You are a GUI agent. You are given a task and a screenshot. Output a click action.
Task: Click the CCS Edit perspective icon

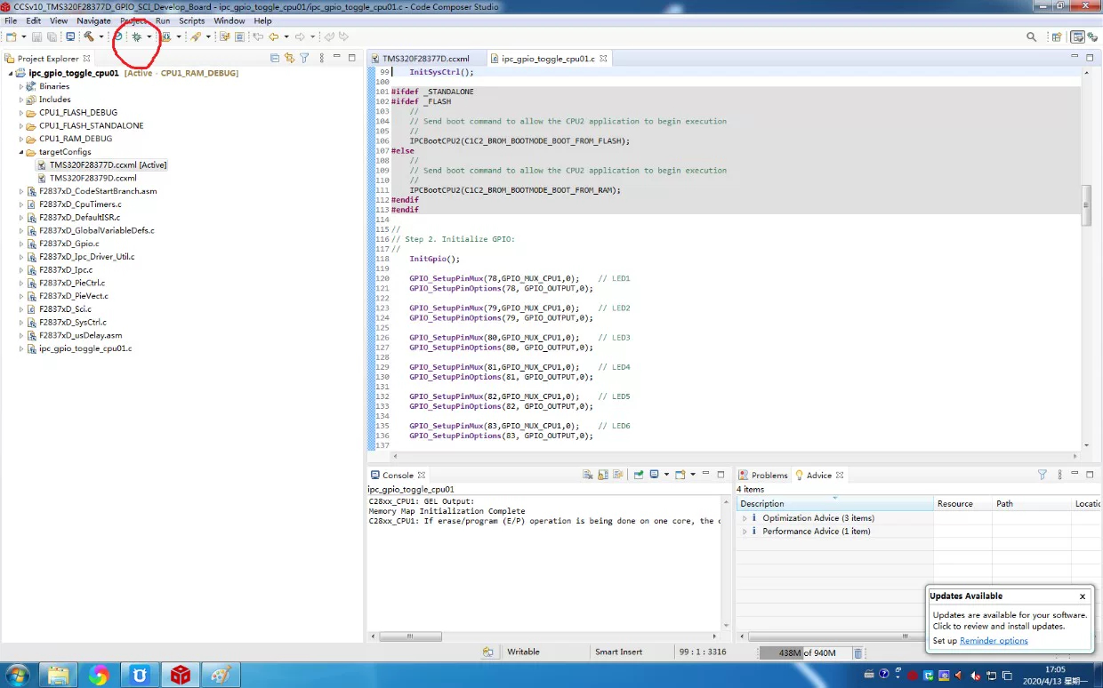point(1077,36)
